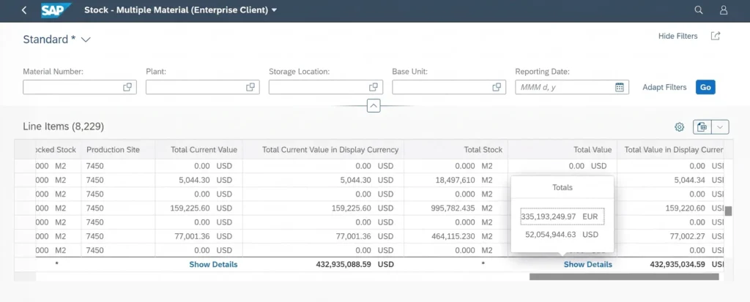
Task: Select the 52,054,944.63 USD total
Action: click(x=562, y=235)
